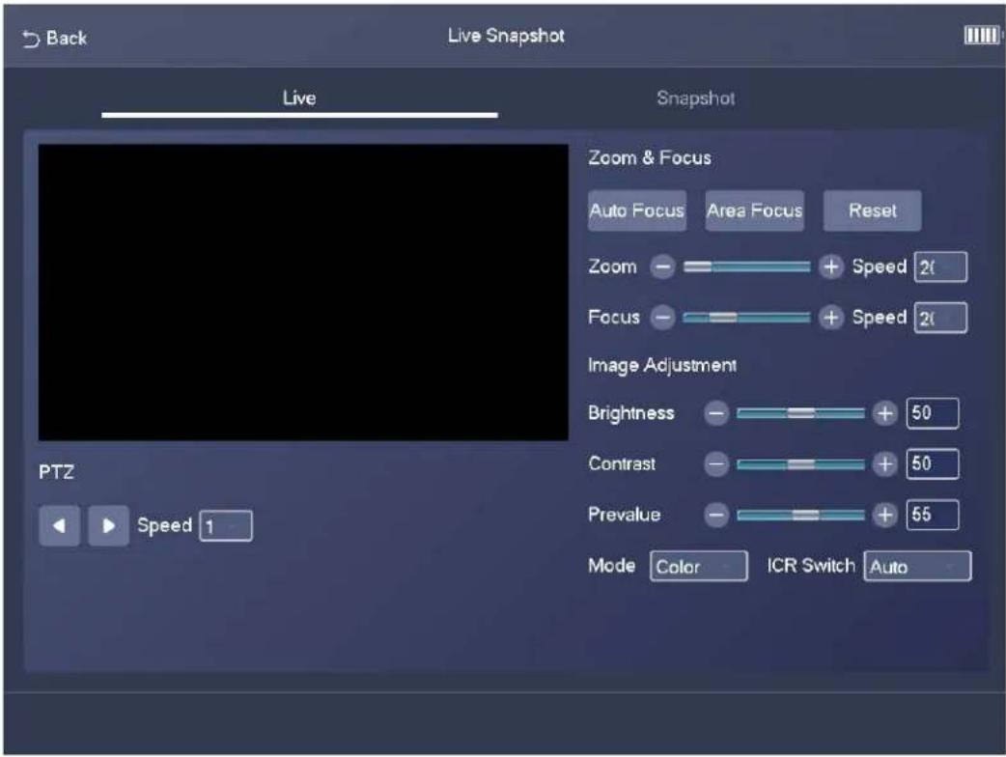The image size is (1006, 757).
Task: Pan PTZ right with the right arrow
Action: [108, 526]
